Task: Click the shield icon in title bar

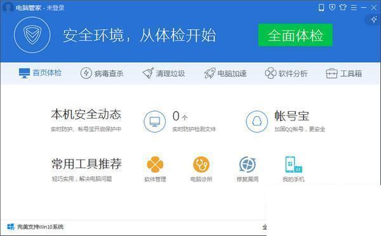Action: (332, 7)
